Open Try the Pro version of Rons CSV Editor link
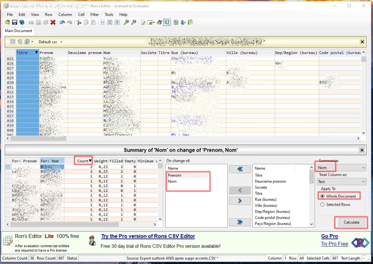Screen dimensions: 373x264 [x=148, y=236]
